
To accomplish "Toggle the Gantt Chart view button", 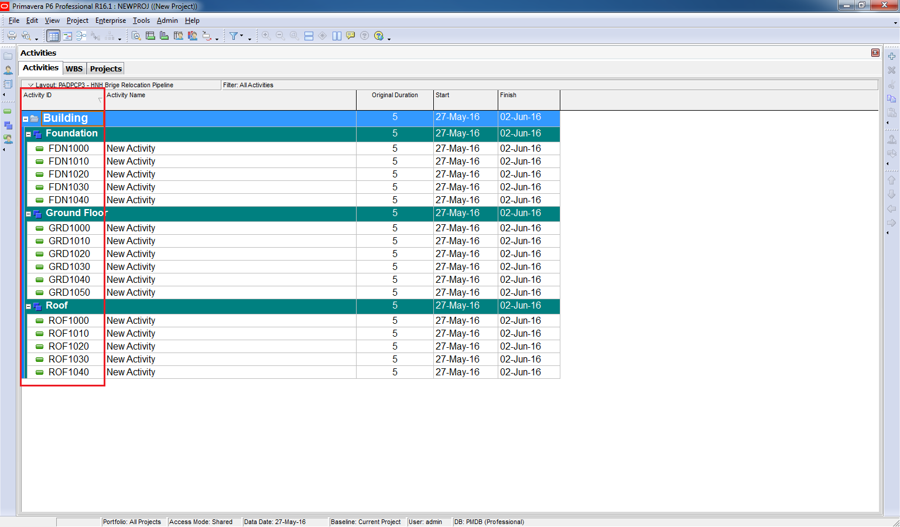I will coord(68,36).
